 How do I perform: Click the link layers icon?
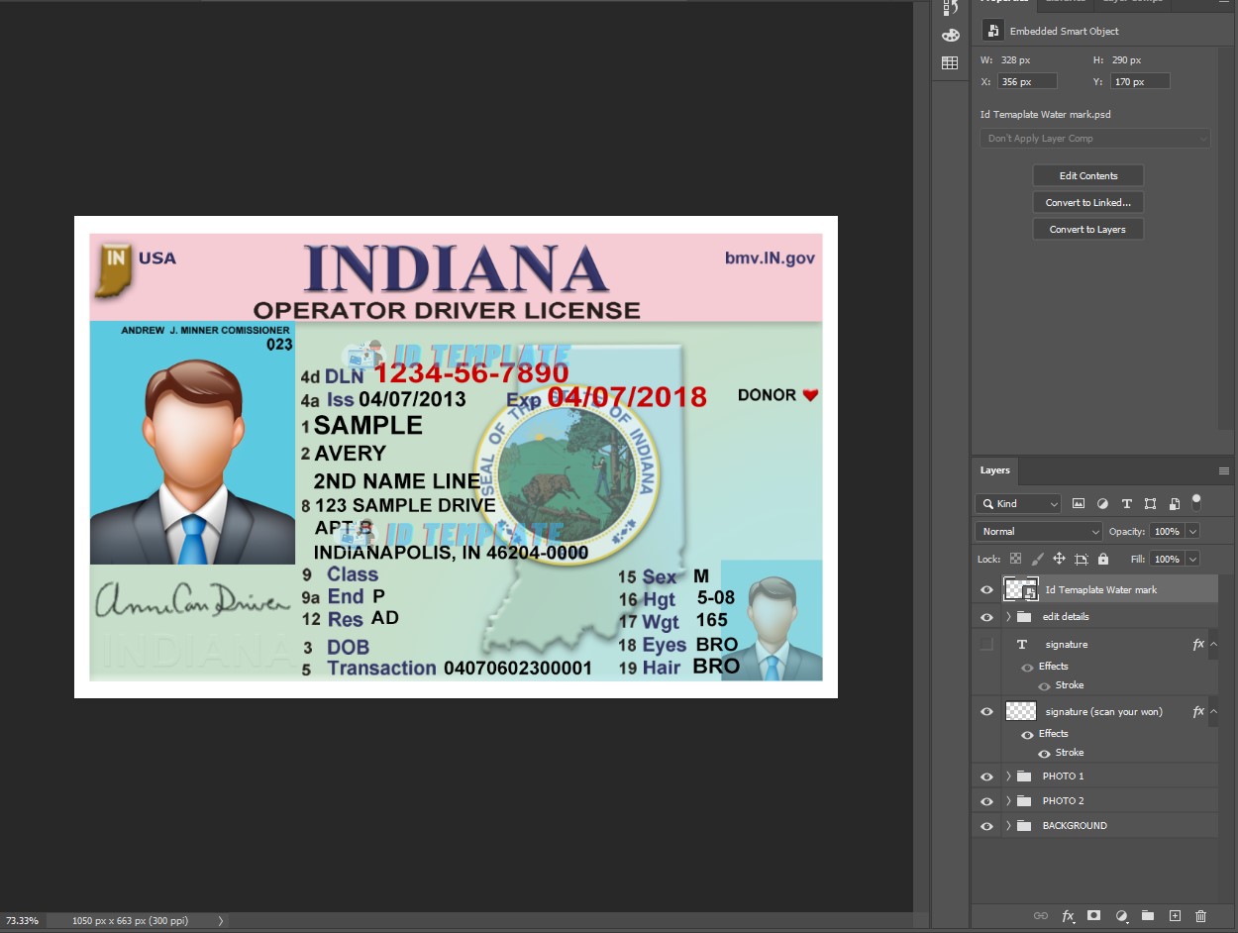pyautogui.click(x=1041, y=916)
